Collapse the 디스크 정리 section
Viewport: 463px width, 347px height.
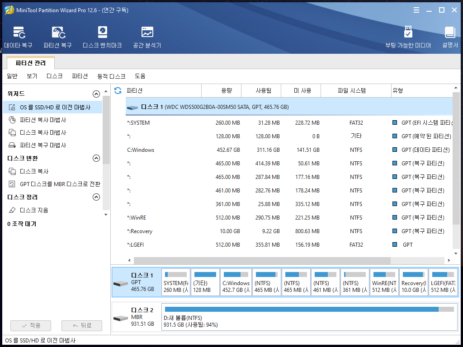(x=96, y=197)
